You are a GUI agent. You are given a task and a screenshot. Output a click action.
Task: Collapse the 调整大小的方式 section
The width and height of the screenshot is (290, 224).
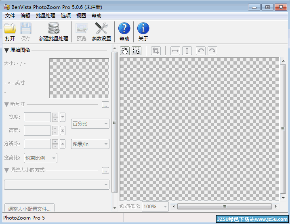pyautogui.click(x=6, y=170)
